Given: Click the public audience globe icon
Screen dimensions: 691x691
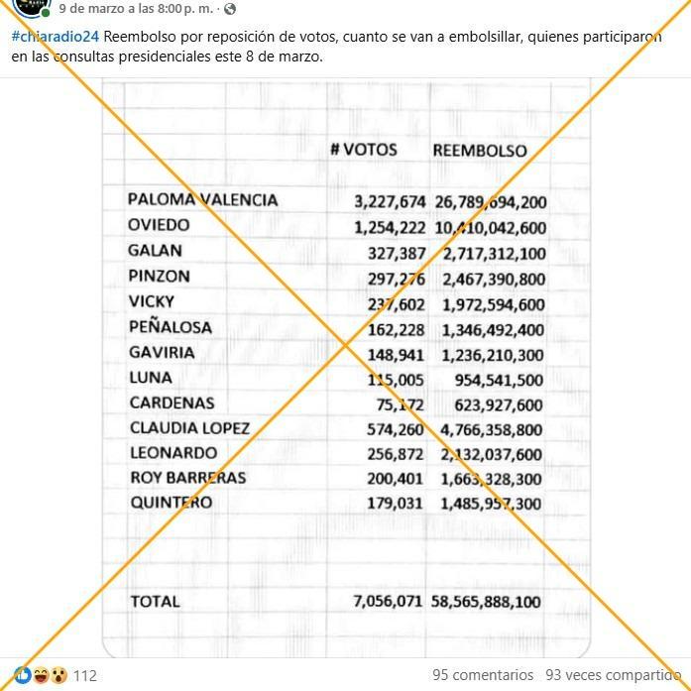Looking at the screenshot, I should click(x=230, y=9).
